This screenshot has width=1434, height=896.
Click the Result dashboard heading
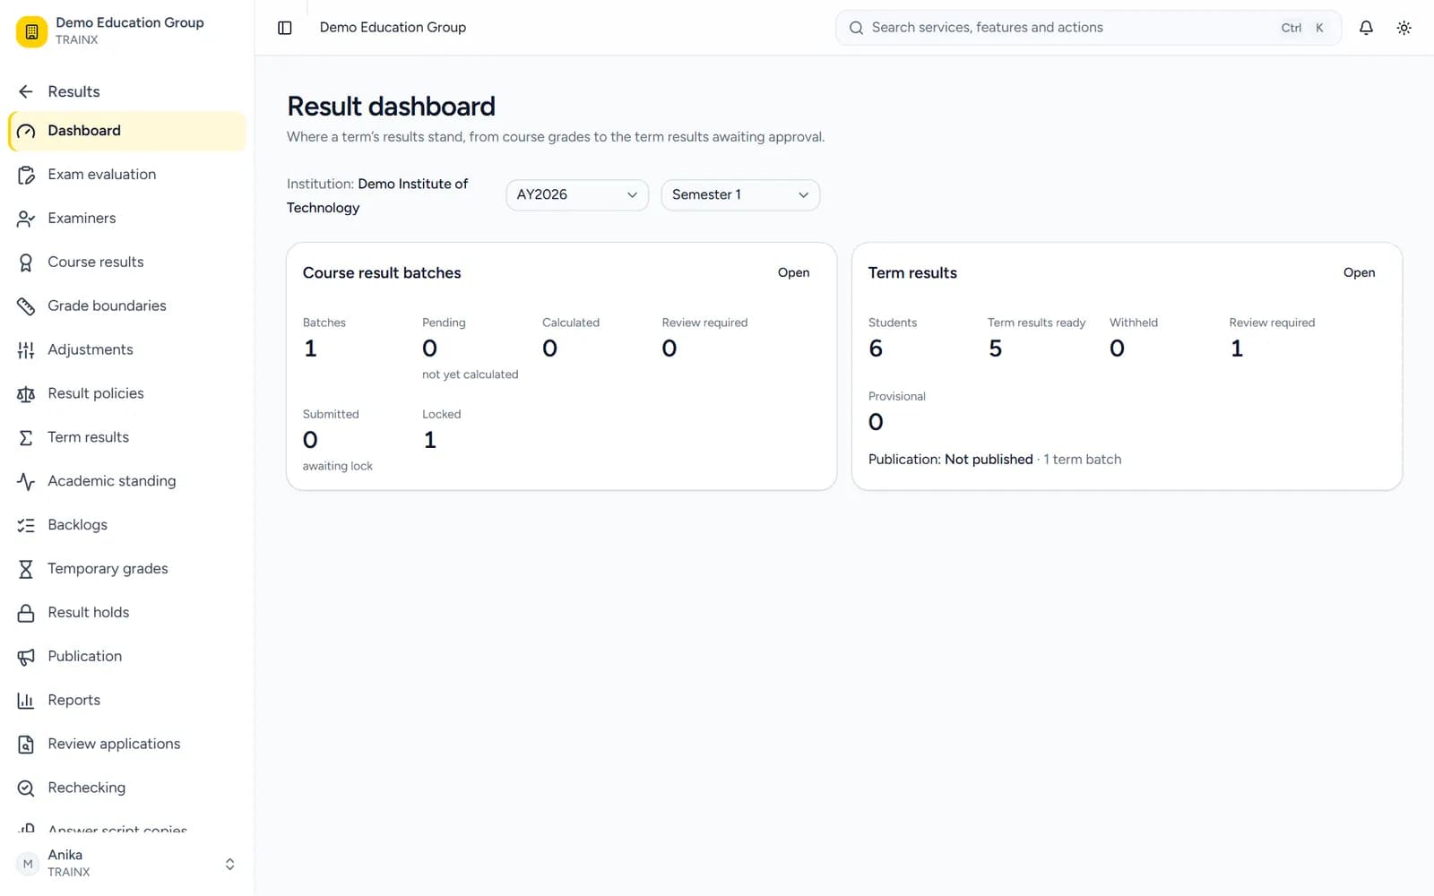pyautogui.click(x=391, y=107)
